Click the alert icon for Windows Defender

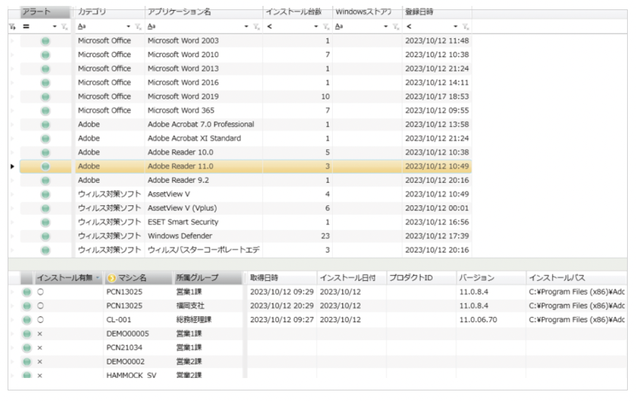coord(45,236)
